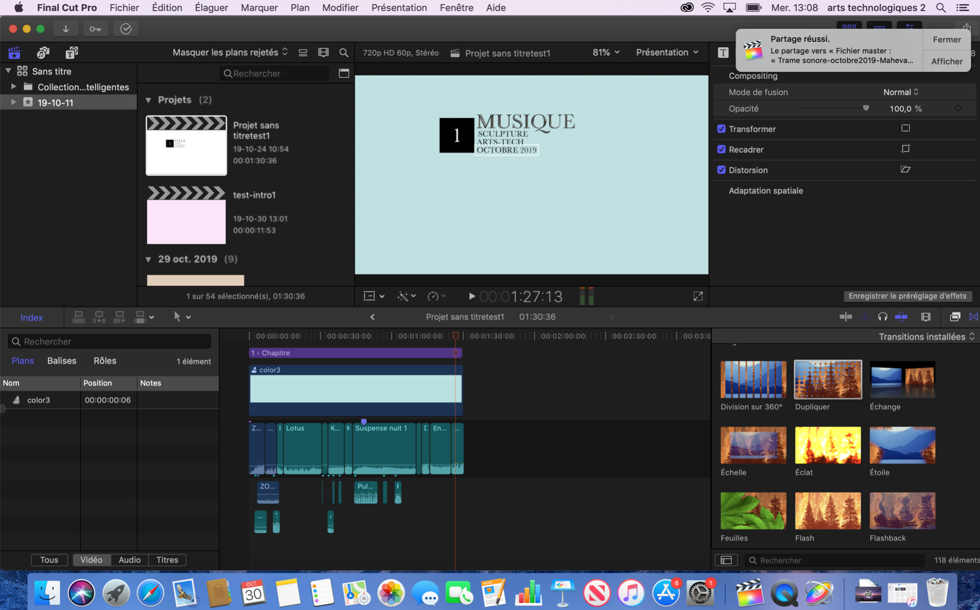Open the timeline Index panel
The height and width of the screenshot is (610, 980).
(x=32, y=318)
